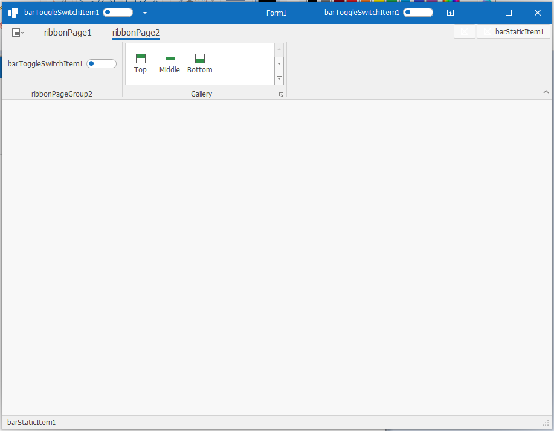Select the Bottom gallery item
This screenshot has height=431, width=554.
pos(199,63)
